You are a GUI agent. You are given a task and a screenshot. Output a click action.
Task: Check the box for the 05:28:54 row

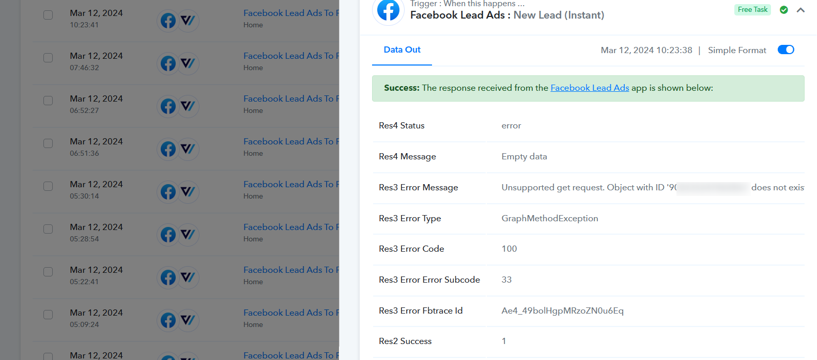(48, 229)
